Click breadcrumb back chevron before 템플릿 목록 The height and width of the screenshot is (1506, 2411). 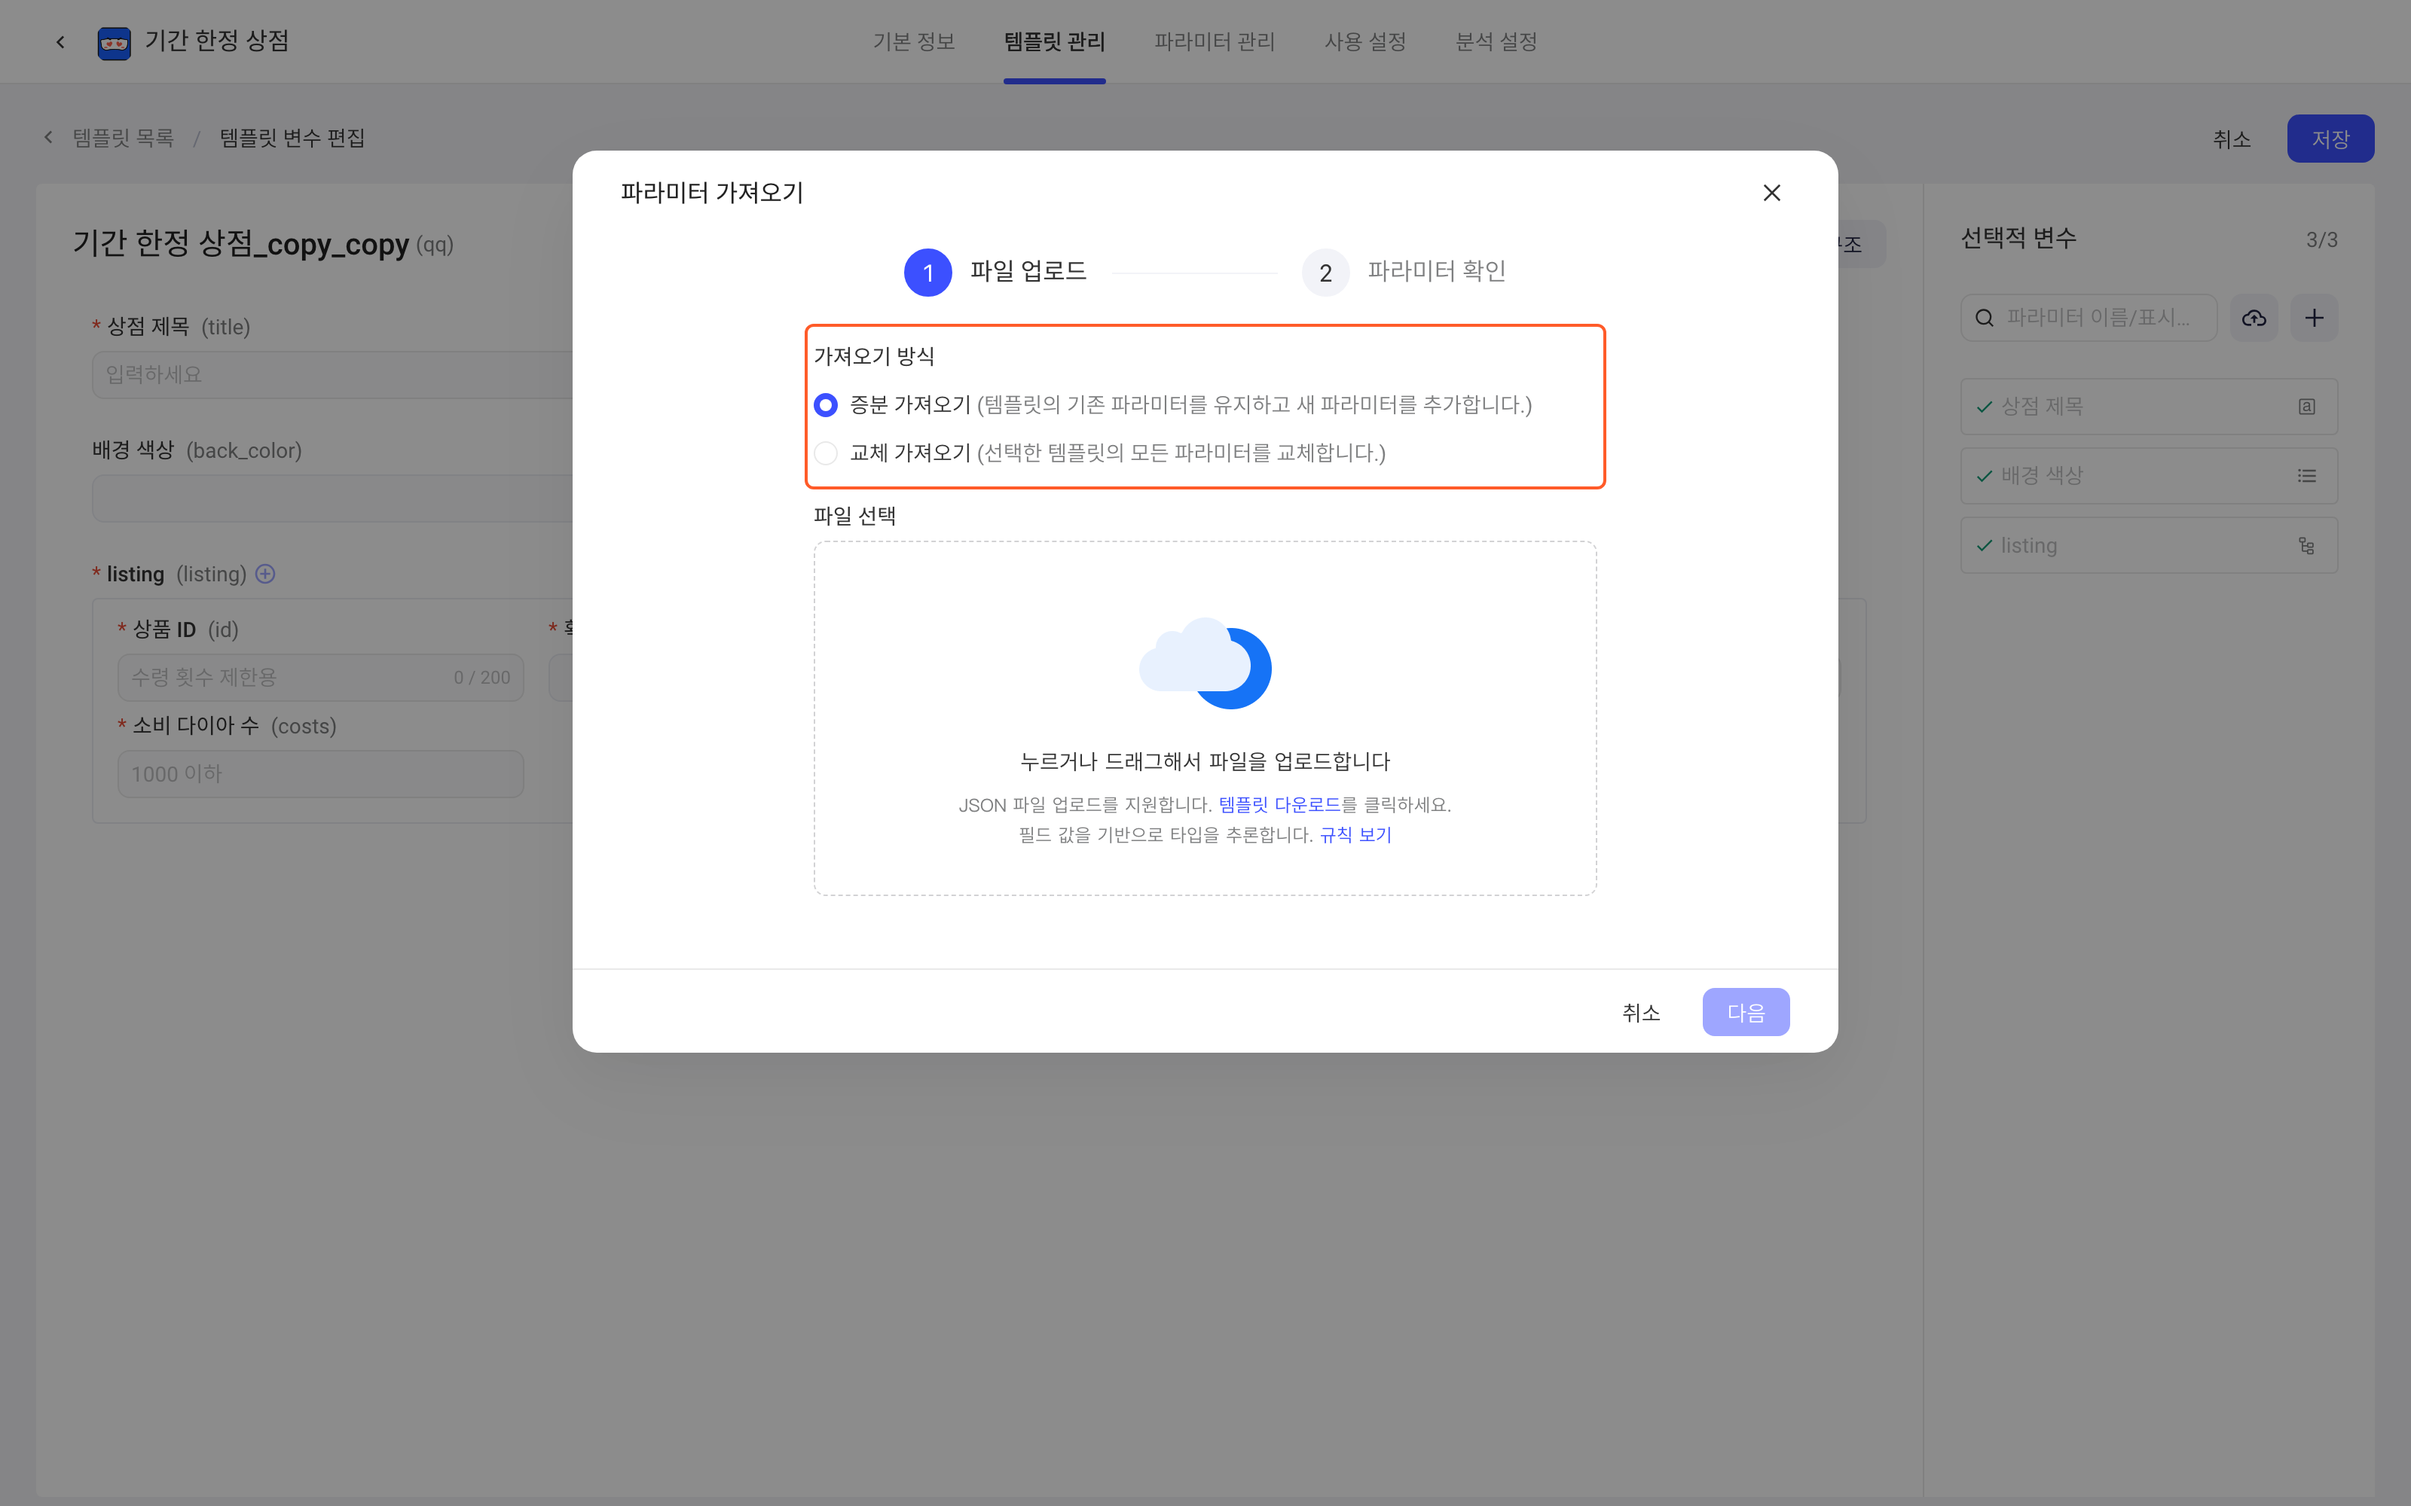[47, 138]
